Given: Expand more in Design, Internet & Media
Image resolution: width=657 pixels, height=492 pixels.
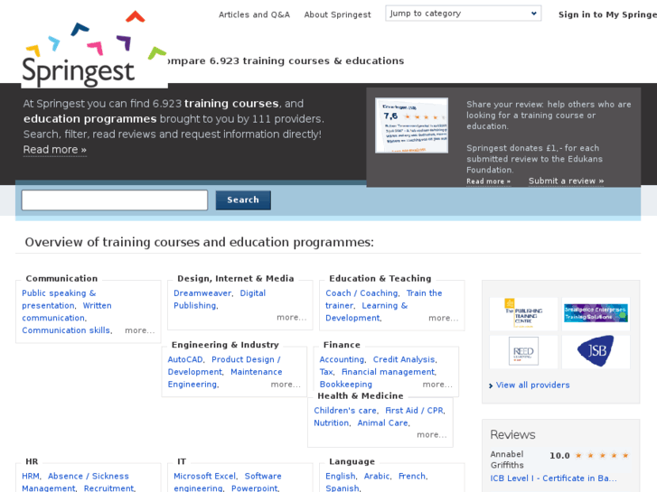Looking at the screenshot, I should (x=292, y=318).
